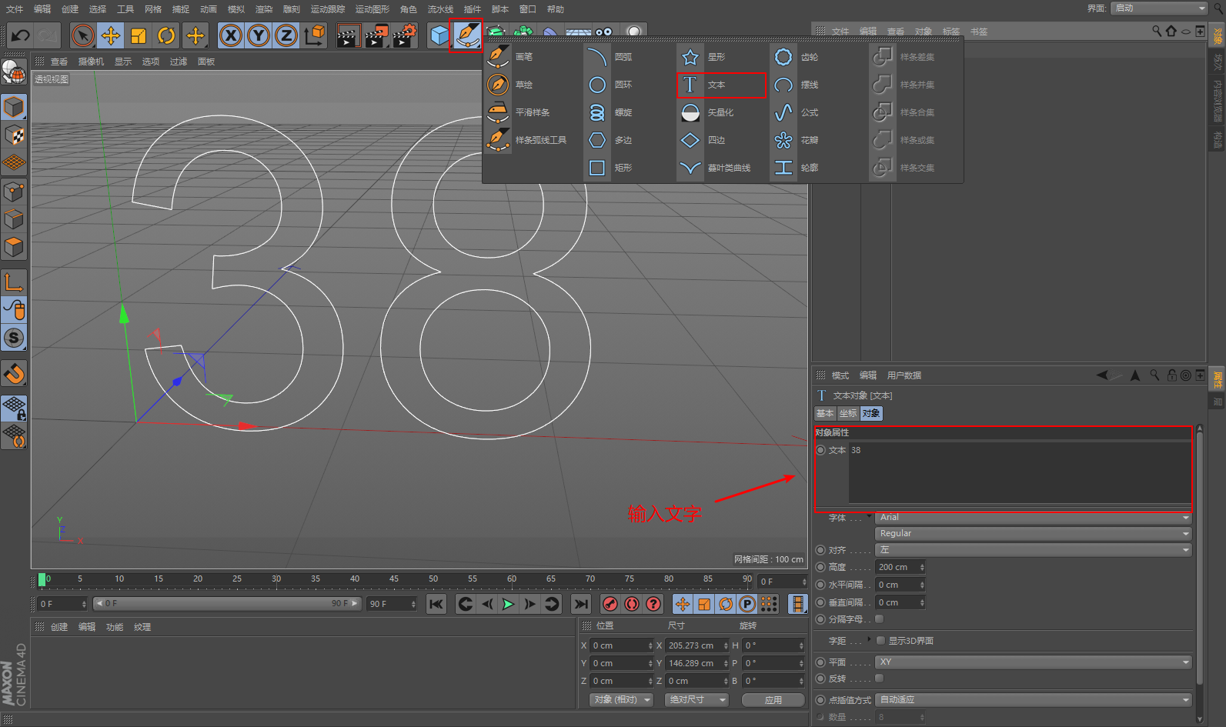This screenshot has width=1226, height=727.
Task: Click the playback range slider bar
Action: click(x=226, y=603)
